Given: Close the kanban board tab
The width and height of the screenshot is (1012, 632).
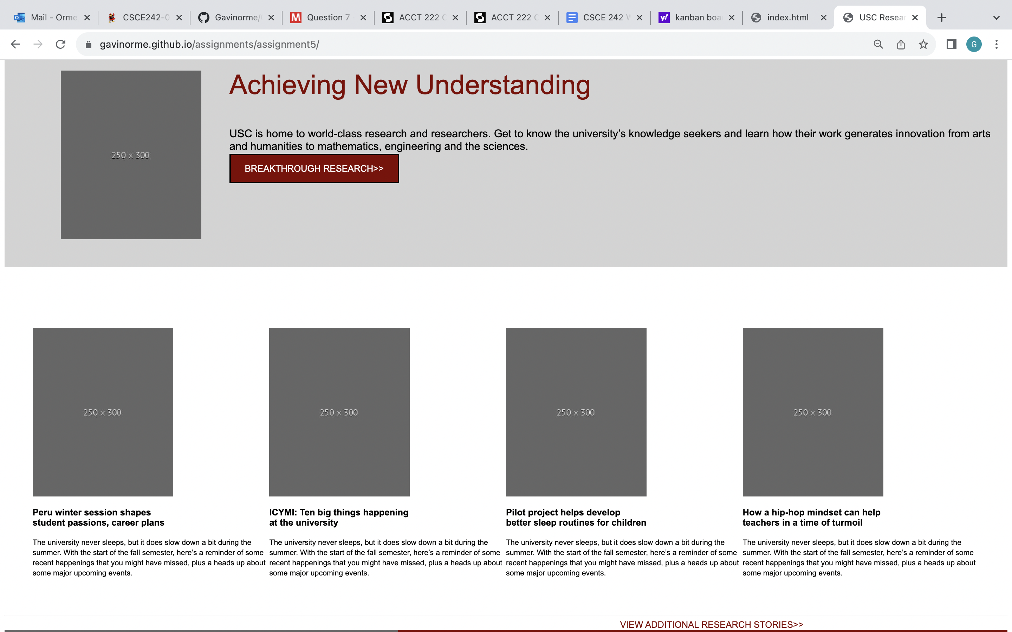Looking at the screenshot, I should coord(731,18).
